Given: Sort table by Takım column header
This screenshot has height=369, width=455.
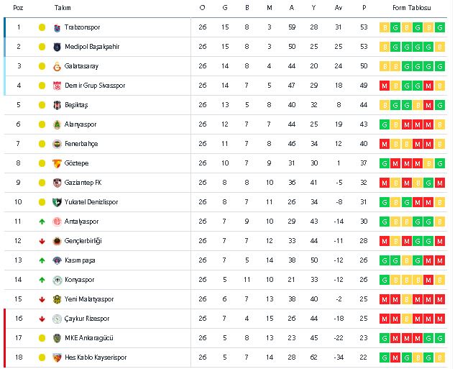Looking at the screenshot, I should tap(63, 8).
